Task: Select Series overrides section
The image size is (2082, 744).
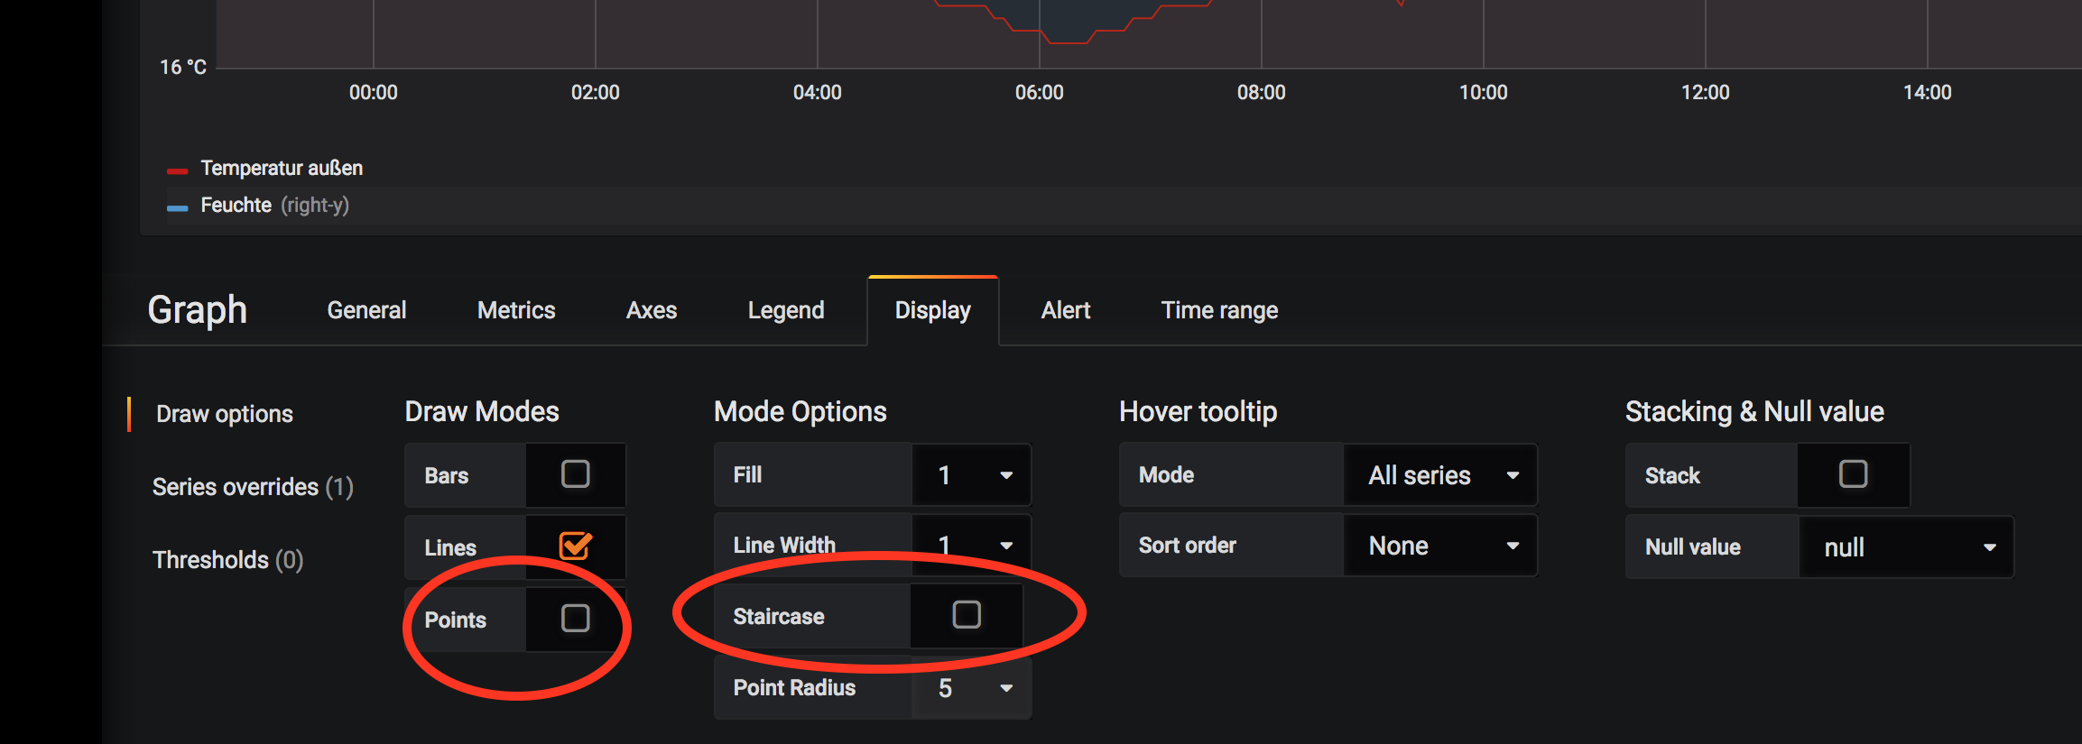Action: pyautogui.click(x=253, y=487)
